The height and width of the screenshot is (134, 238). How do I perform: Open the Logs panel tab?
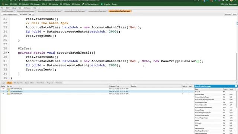click(x=3, y=83)
